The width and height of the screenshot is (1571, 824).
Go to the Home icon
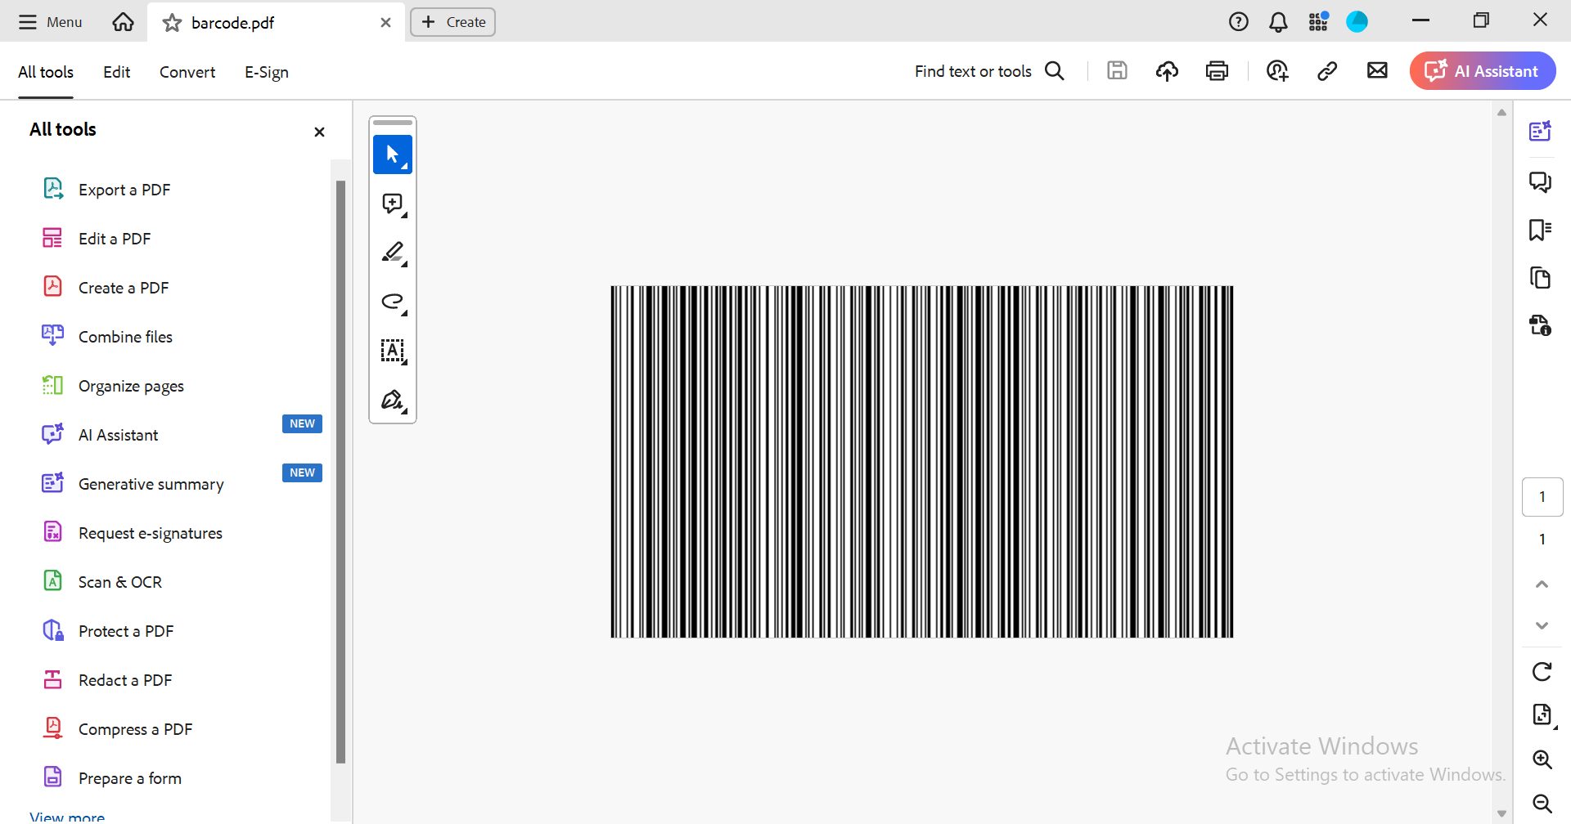coord(123,22)
